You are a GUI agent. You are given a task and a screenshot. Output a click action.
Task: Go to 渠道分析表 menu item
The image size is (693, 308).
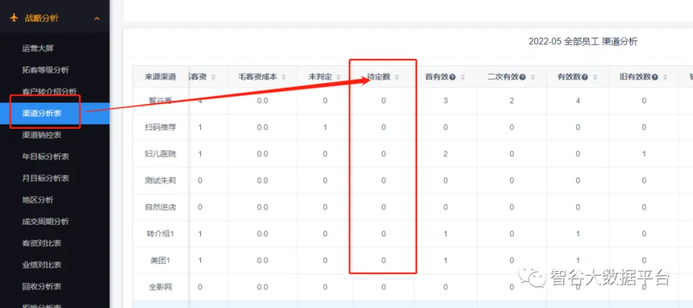(x=42, y=114)
